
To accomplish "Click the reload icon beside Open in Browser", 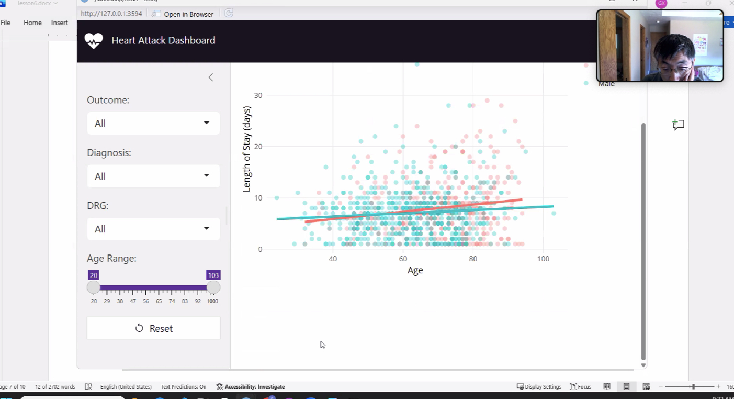I will point(229,14).
